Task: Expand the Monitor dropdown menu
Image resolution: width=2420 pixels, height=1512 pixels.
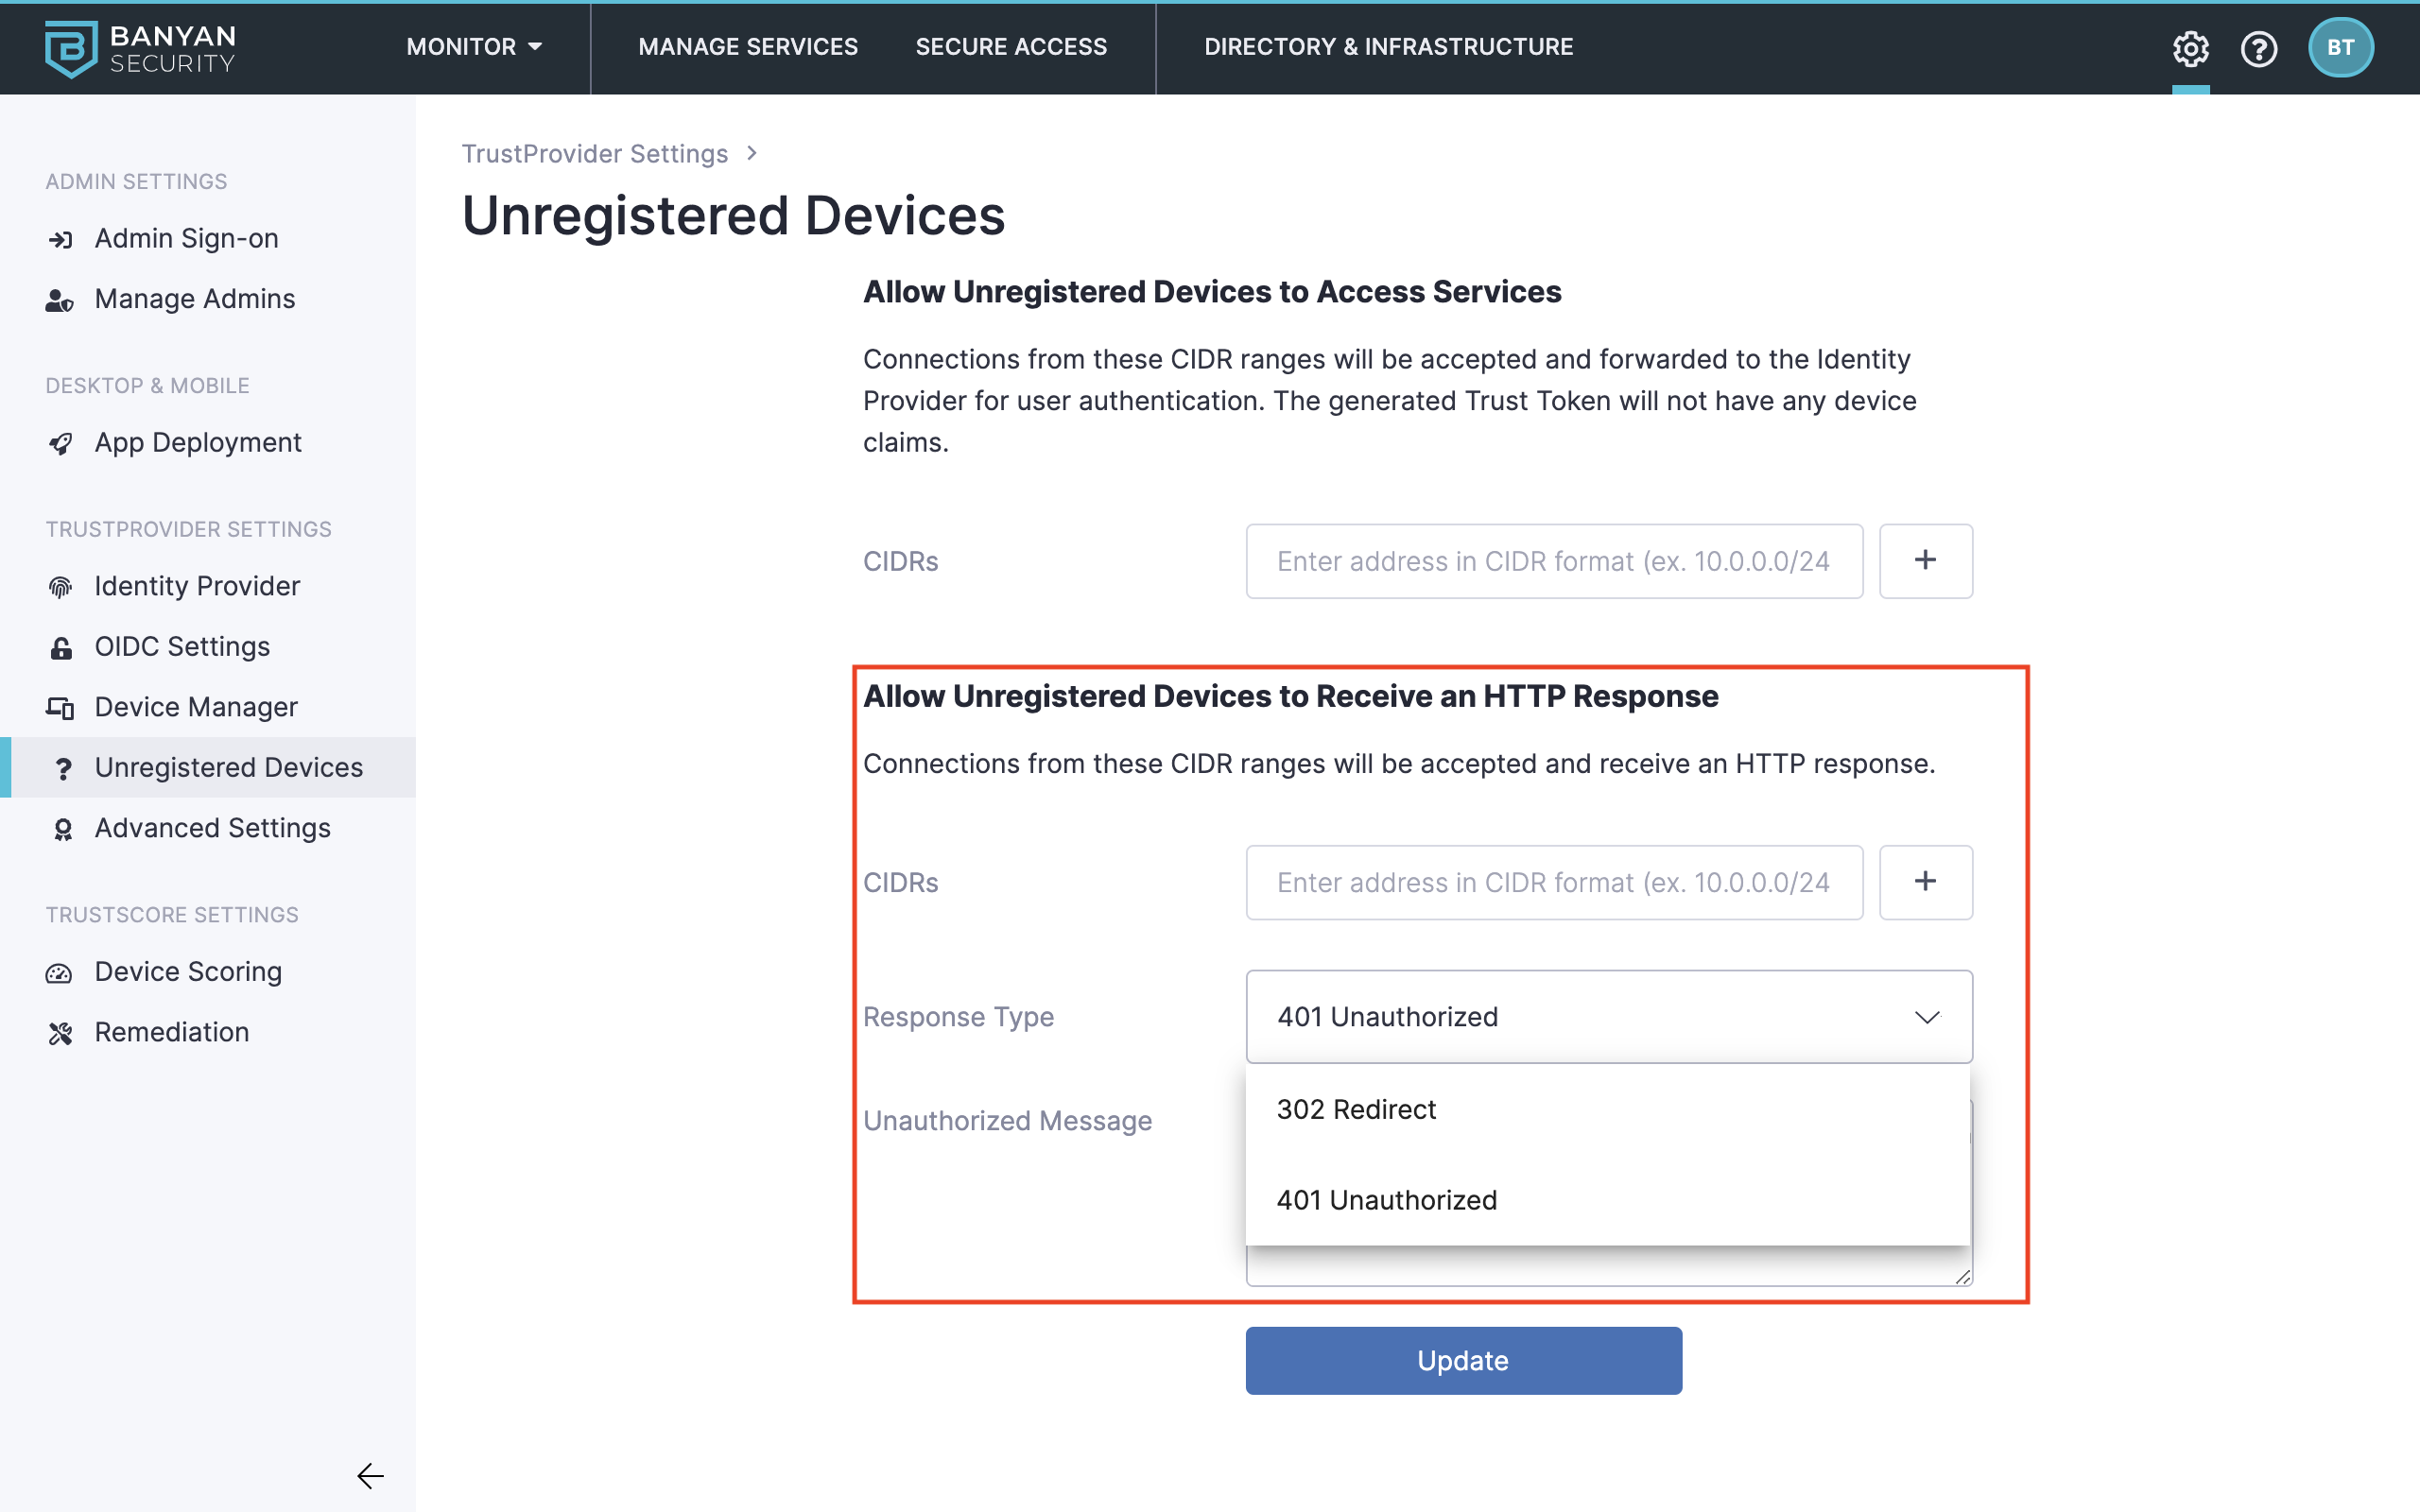Action: (x=474, y=47)
